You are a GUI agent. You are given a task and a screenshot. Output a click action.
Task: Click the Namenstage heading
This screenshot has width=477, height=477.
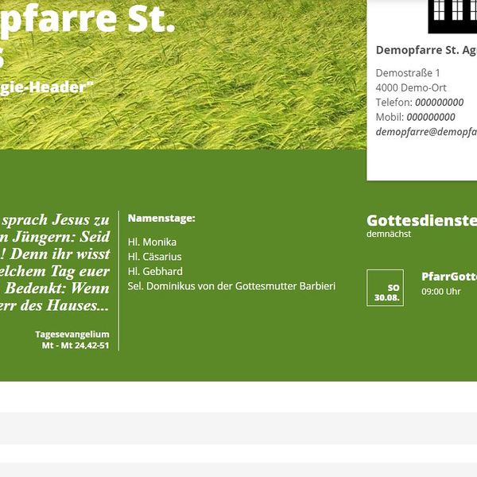coord(161,218)
